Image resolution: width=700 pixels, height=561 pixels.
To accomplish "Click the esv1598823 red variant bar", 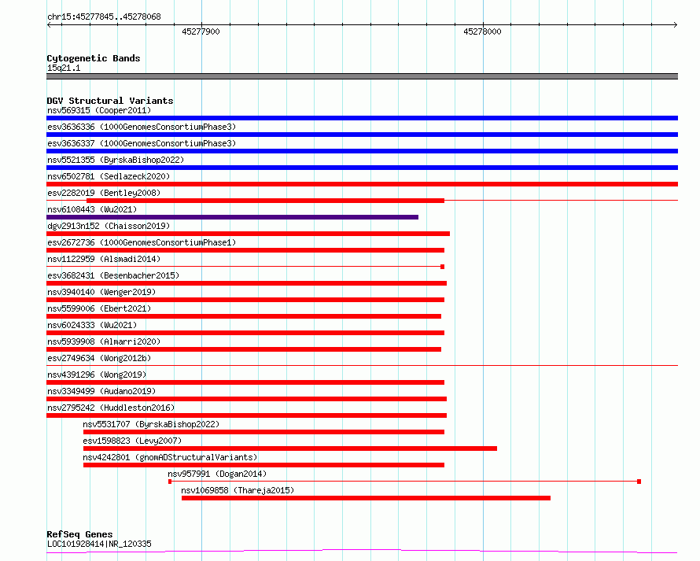I will (x=289, y=448).
